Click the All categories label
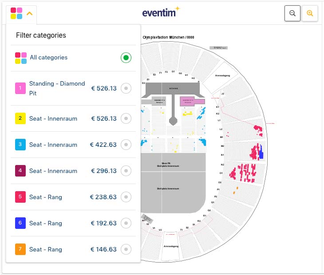324x275 pixels. [49, 57]
